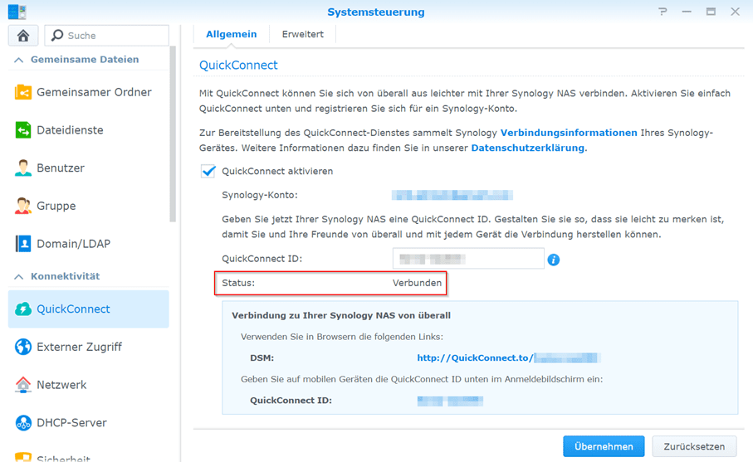Select Externer Zugriff in the sidebar
The width and height of the screenshot is (753, 462).
point(88,347)
